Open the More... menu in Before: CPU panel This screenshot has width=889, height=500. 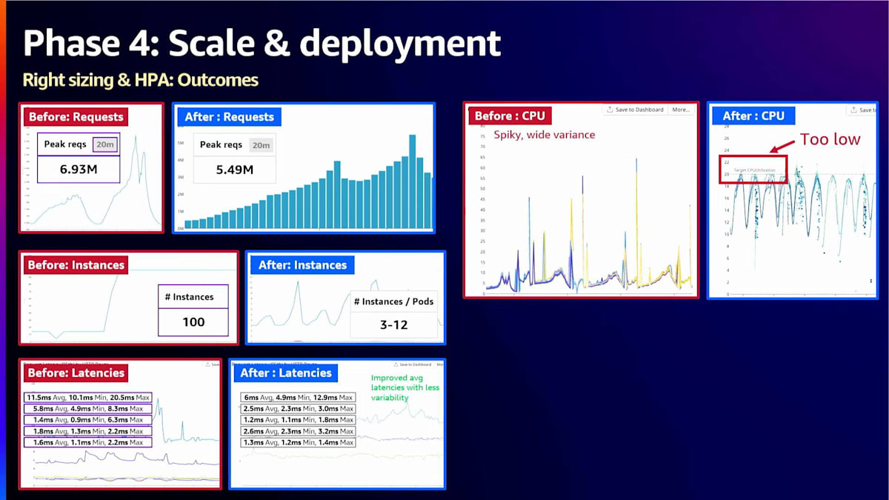click(x=680, y=110)
